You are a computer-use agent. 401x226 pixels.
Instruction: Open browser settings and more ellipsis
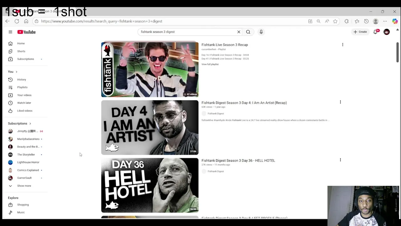pos(385,21)
